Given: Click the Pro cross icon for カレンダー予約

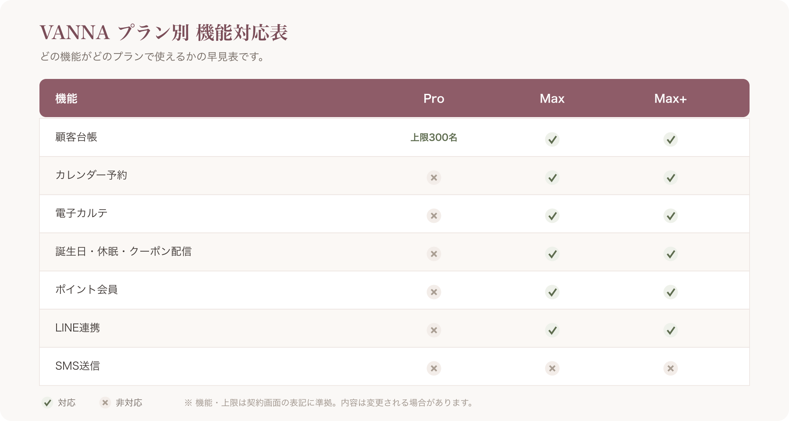Looking at the screenshot, I should click(x=434, y=178).
